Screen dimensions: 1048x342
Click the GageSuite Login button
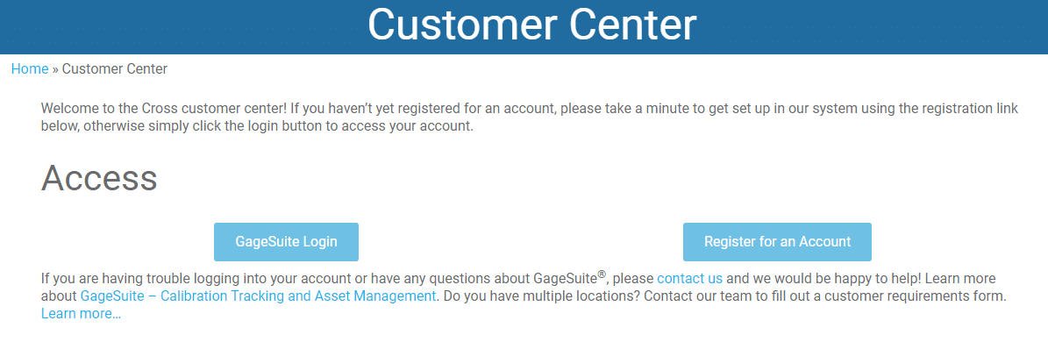click(286, 242)
